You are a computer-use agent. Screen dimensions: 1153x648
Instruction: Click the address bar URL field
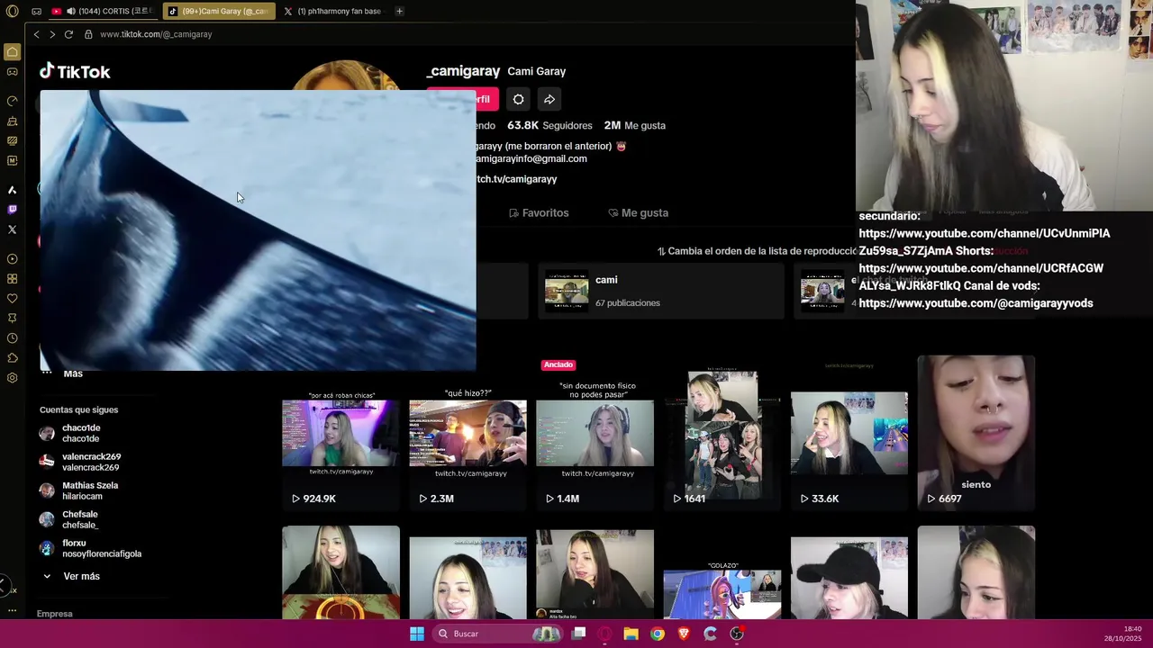(x=156, y=34)
